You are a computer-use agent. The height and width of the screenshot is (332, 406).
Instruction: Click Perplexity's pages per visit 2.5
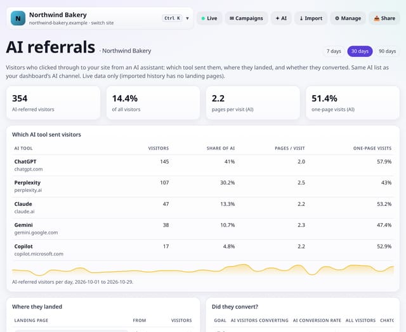pos(301,182)
